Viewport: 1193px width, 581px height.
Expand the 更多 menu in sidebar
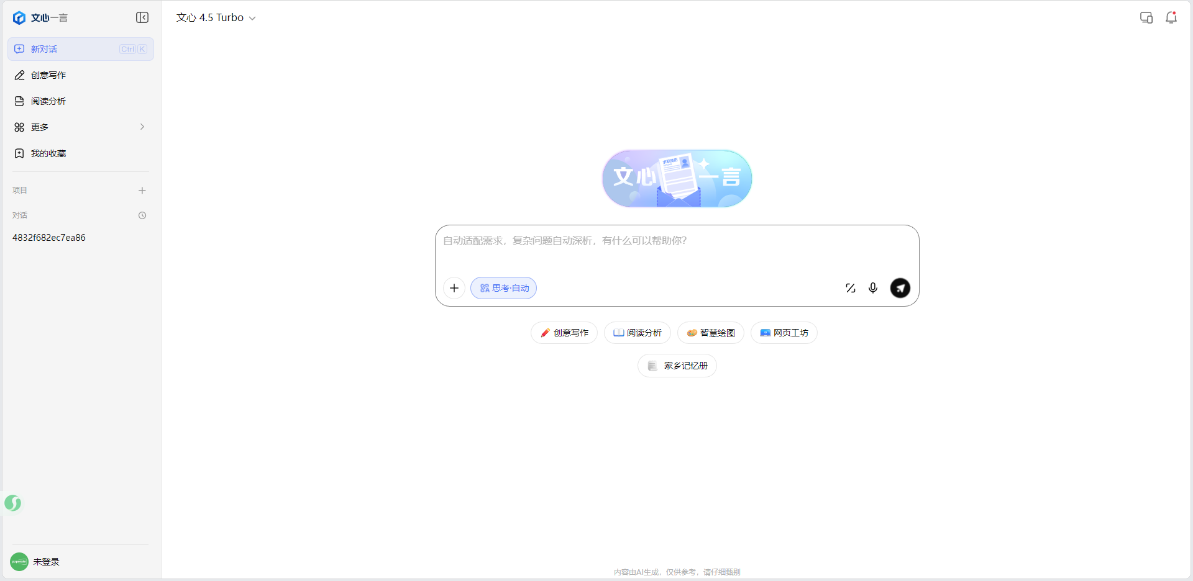point(81,127)
